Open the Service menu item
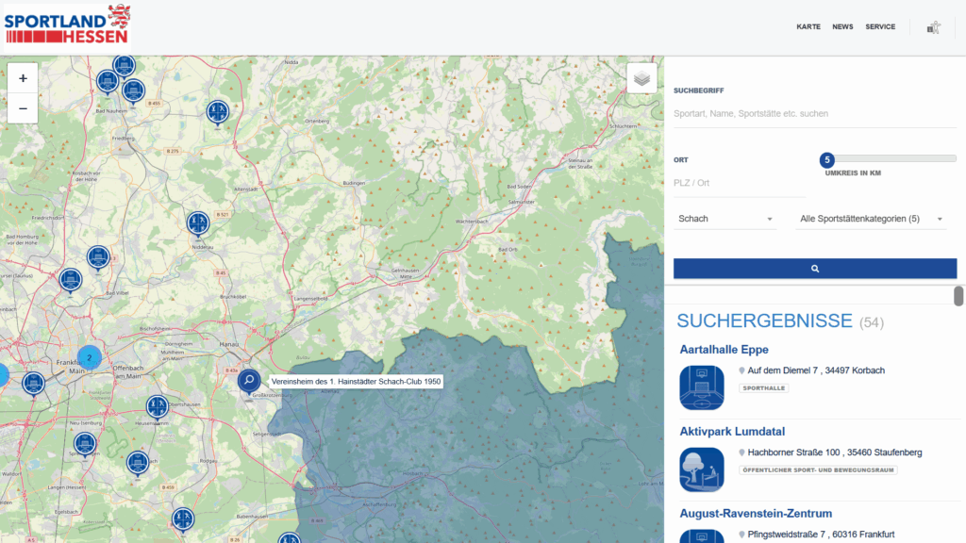 880,27
